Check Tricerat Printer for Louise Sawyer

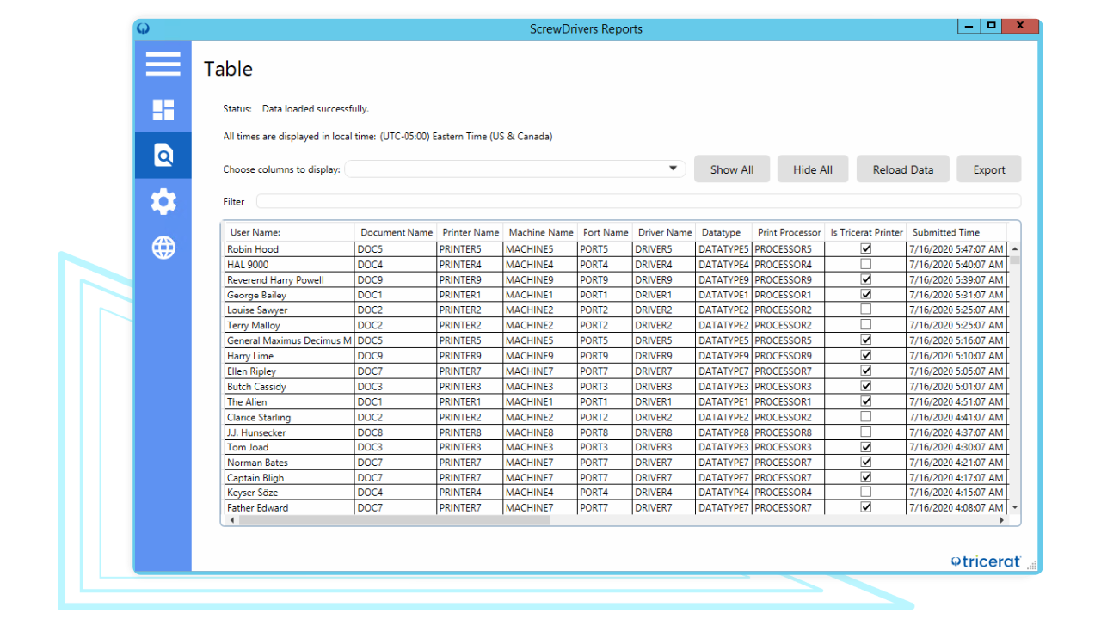pyautogui.click(x=865, y=309)
